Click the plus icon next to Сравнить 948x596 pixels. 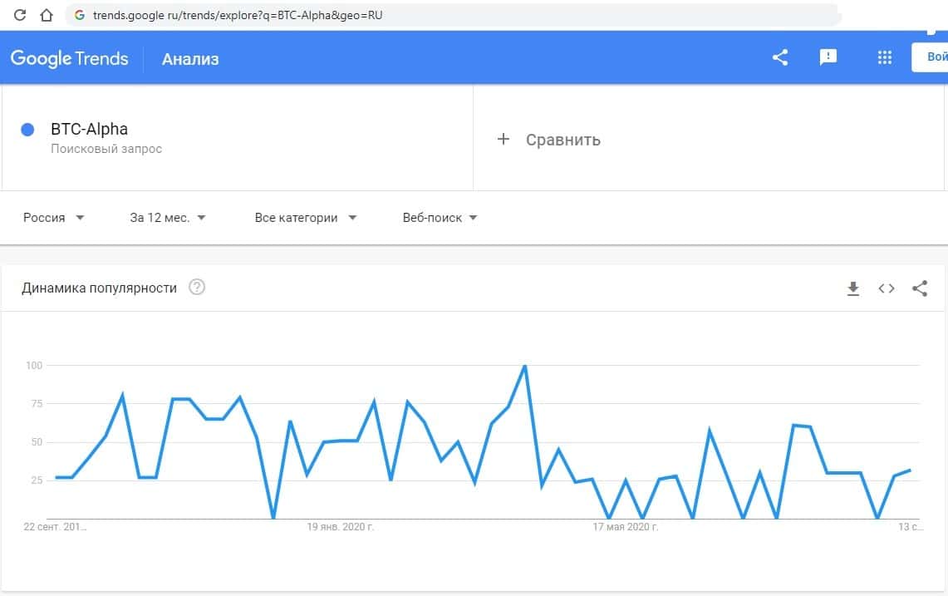(503, 139)
